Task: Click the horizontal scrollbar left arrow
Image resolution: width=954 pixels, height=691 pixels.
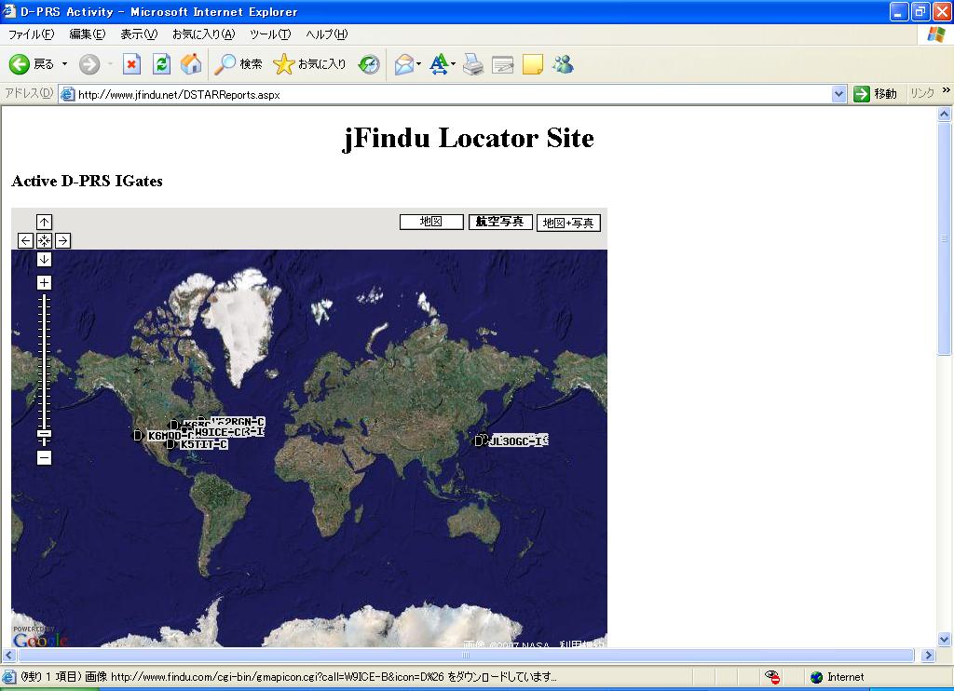Action: pos(8,655)
